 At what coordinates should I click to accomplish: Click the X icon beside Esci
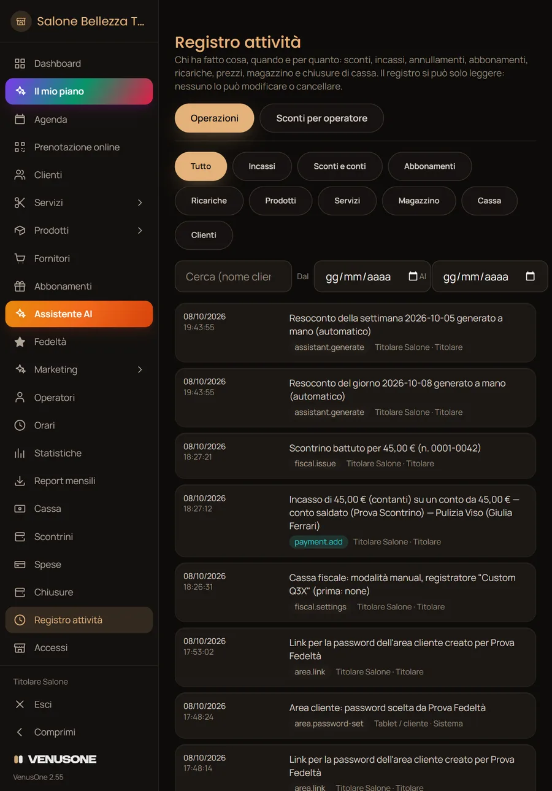20,704
